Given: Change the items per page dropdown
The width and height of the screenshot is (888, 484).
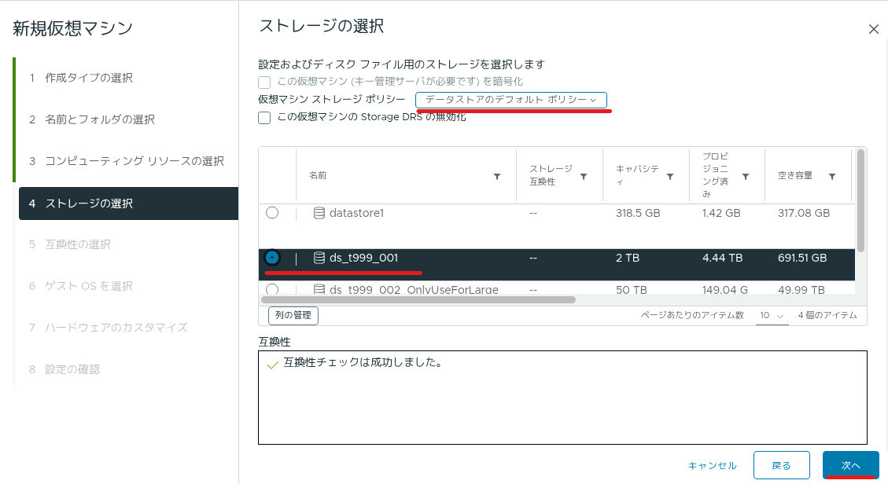Looking at the screenshot, I should click(772, 316).
